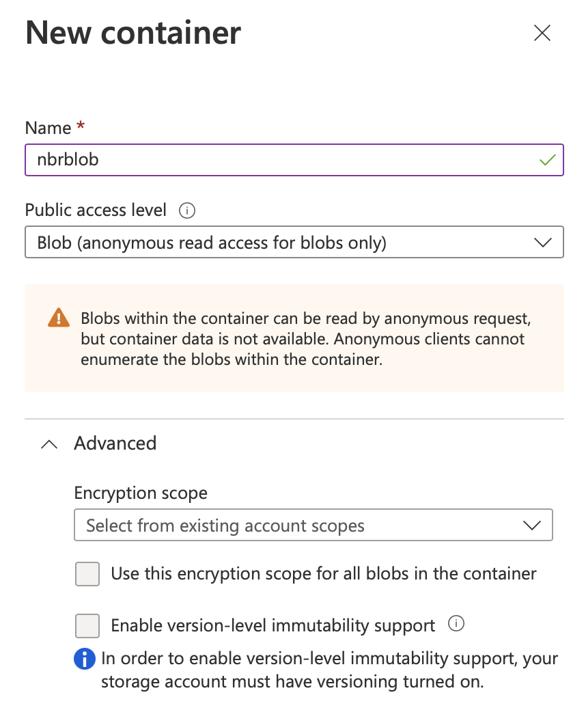
Task: Click the Use this encryption scope label
Action: click(324, 574)
